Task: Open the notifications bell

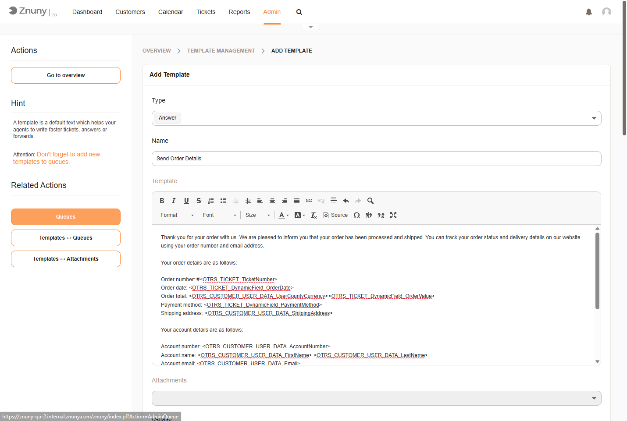Action: (589, 12)
